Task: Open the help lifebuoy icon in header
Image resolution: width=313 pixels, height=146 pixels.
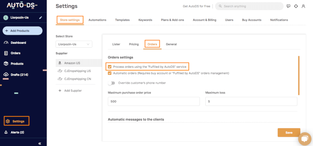Action: coord(296,6)
